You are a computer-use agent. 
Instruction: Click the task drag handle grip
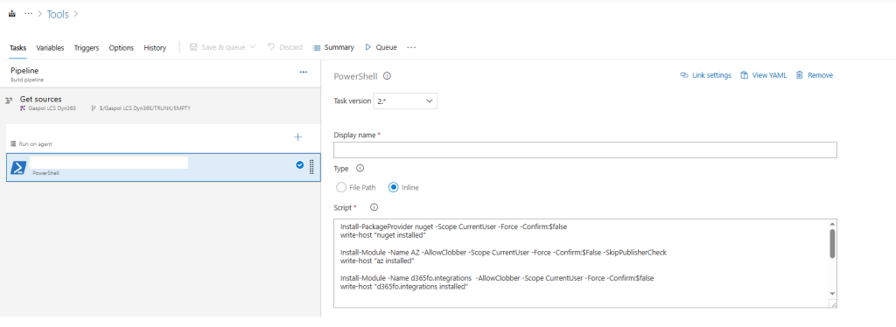pyautogui.click(x=311, y=167)
